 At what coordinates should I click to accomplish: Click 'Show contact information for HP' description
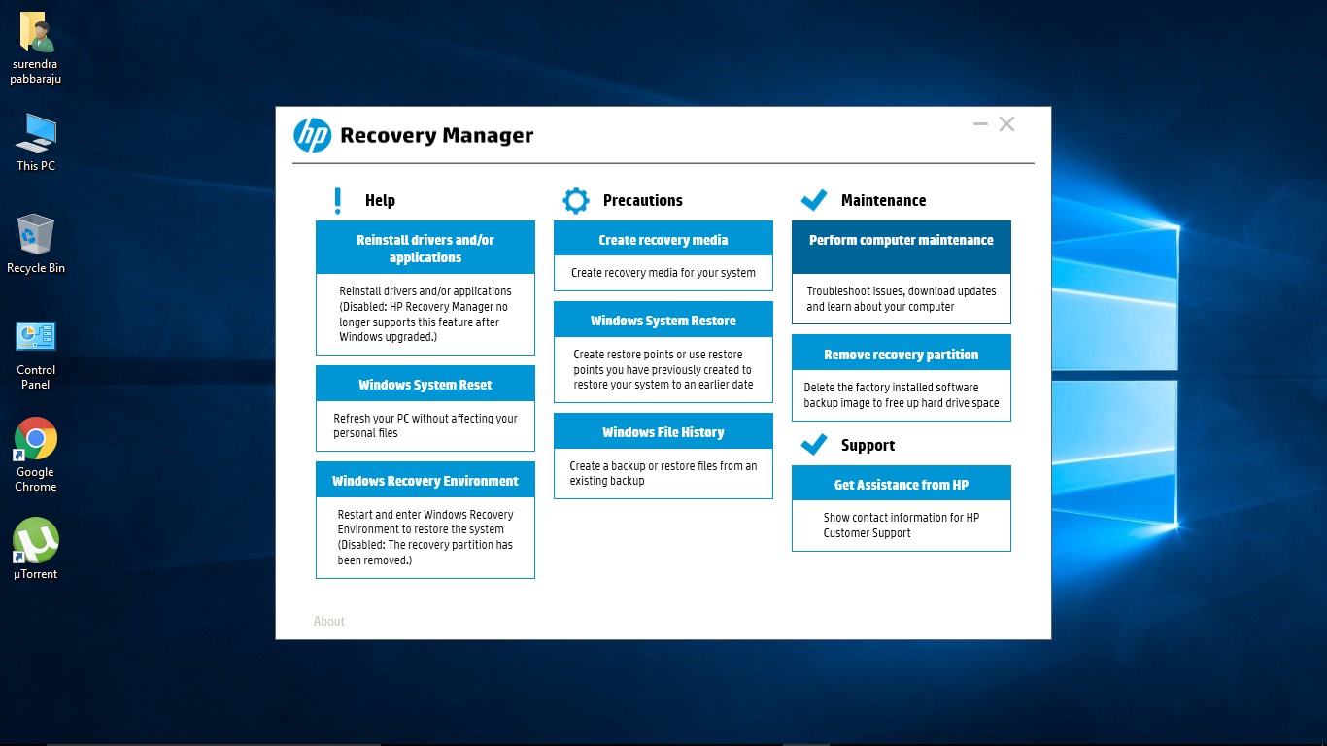click(x=902, y=525)
